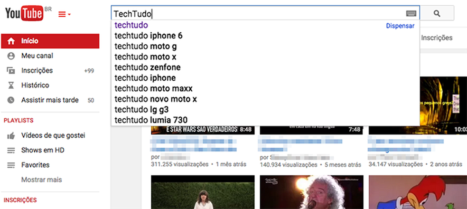Select suggestion 'techtudo moto x'
Viewport: 467px width, 209px height.
[145, 57]
